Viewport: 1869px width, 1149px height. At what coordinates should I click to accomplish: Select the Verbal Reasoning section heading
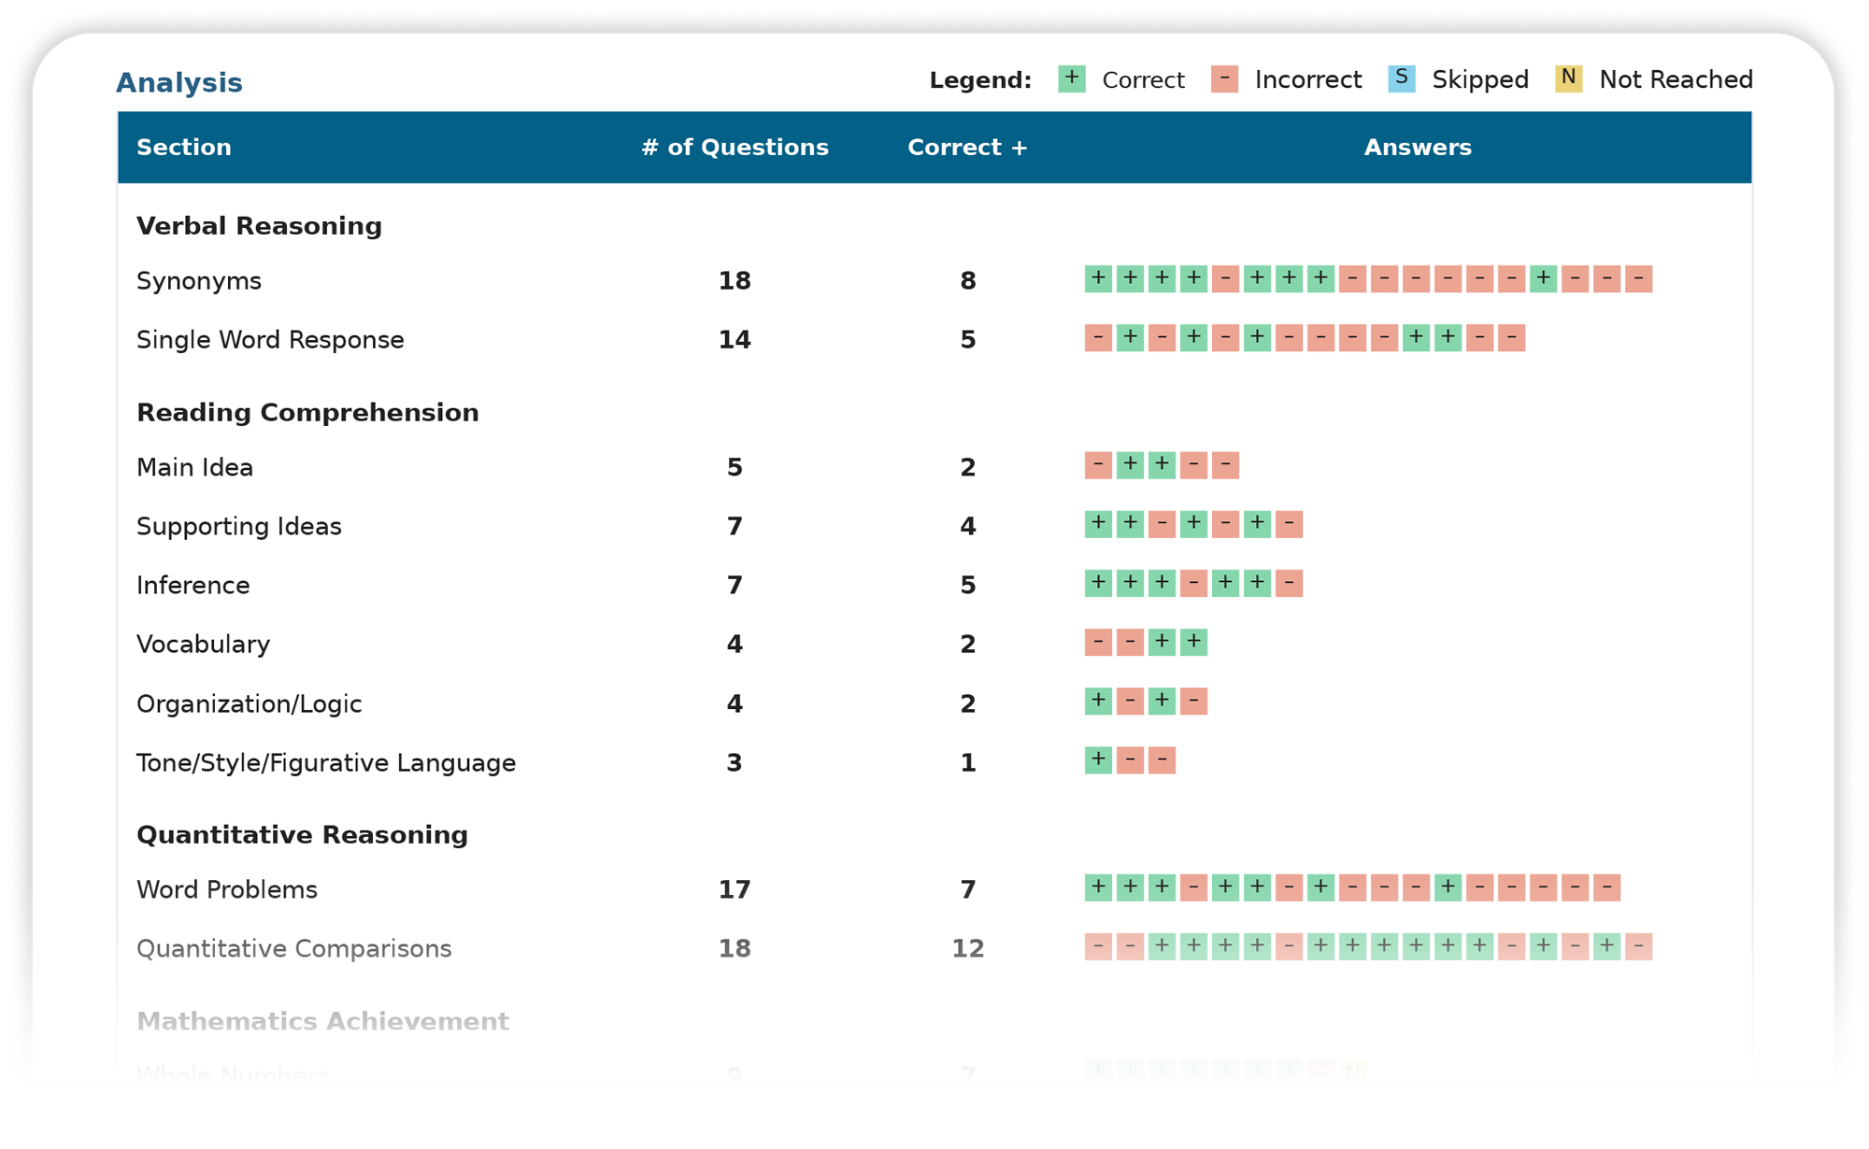(259, 226)
